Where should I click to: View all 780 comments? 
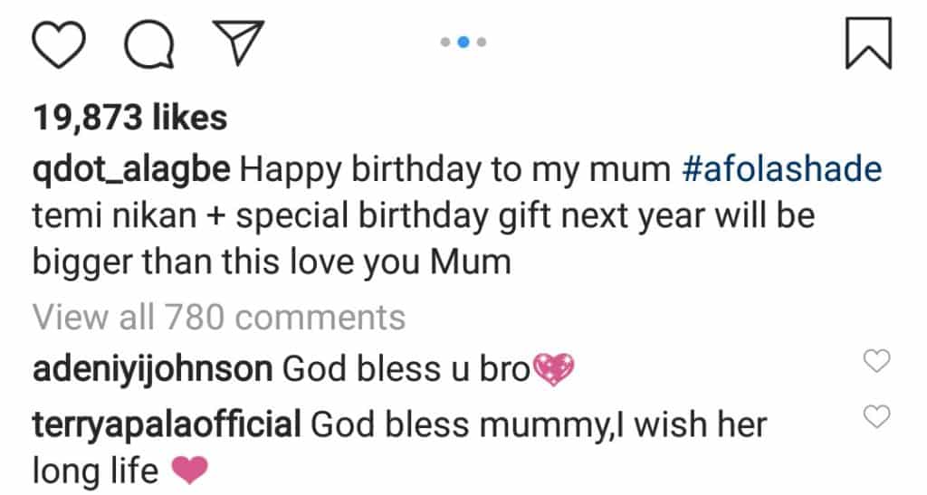[219, 318]
